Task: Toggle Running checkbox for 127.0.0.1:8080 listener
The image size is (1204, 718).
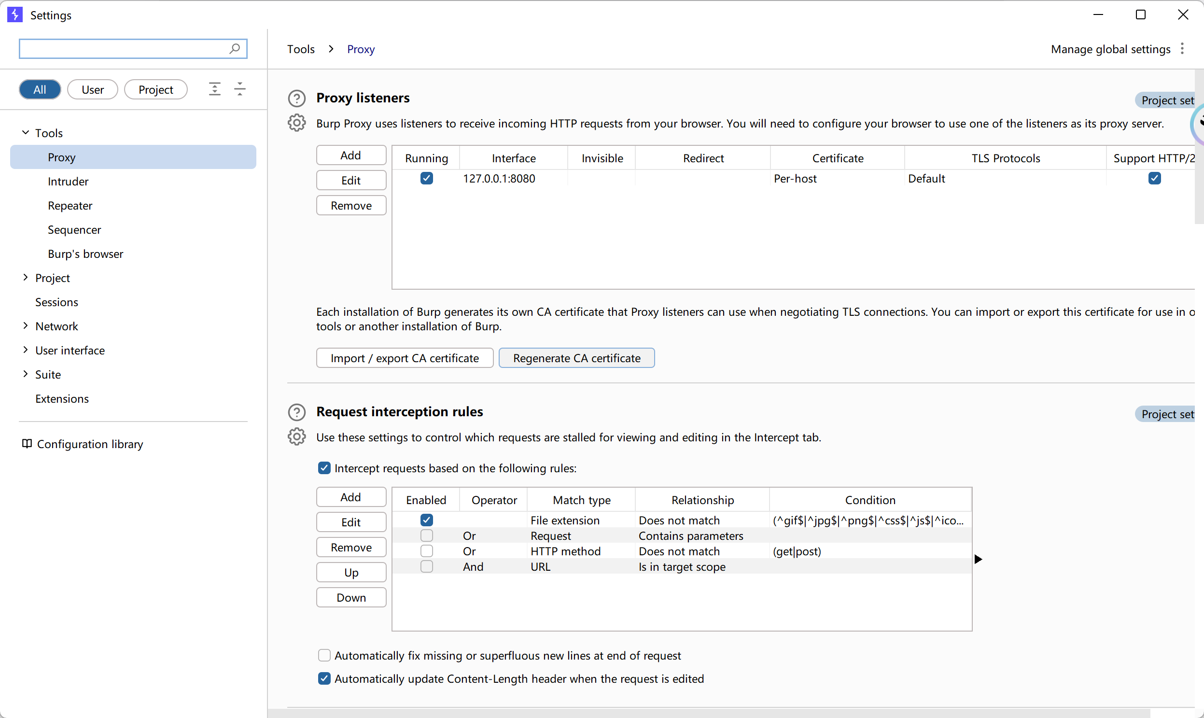Action: 426,179
